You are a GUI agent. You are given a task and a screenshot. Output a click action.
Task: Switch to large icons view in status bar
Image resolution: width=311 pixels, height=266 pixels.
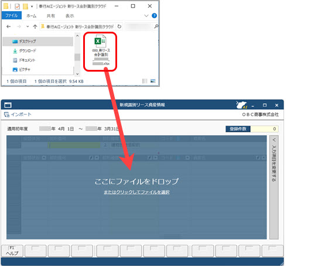pyautogui.click(x=153, y=81)
